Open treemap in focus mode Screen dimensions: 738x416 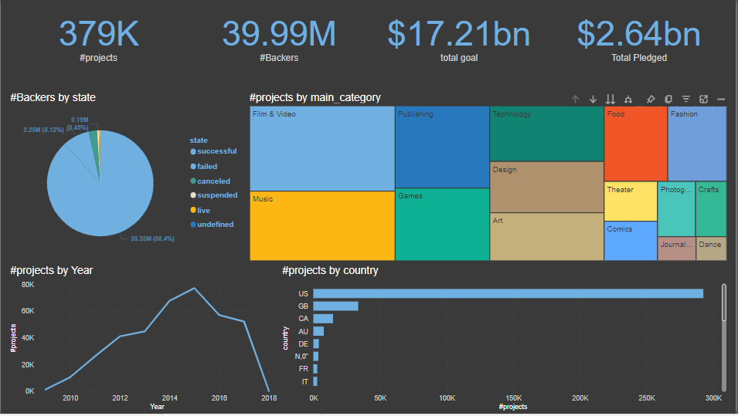703,99
